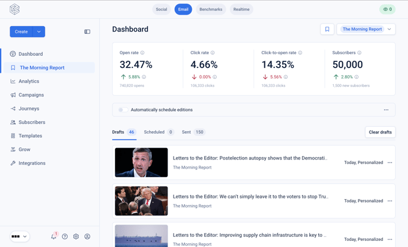
Task: Click the Clear drafts button
Action: click(x=380, y=132)
